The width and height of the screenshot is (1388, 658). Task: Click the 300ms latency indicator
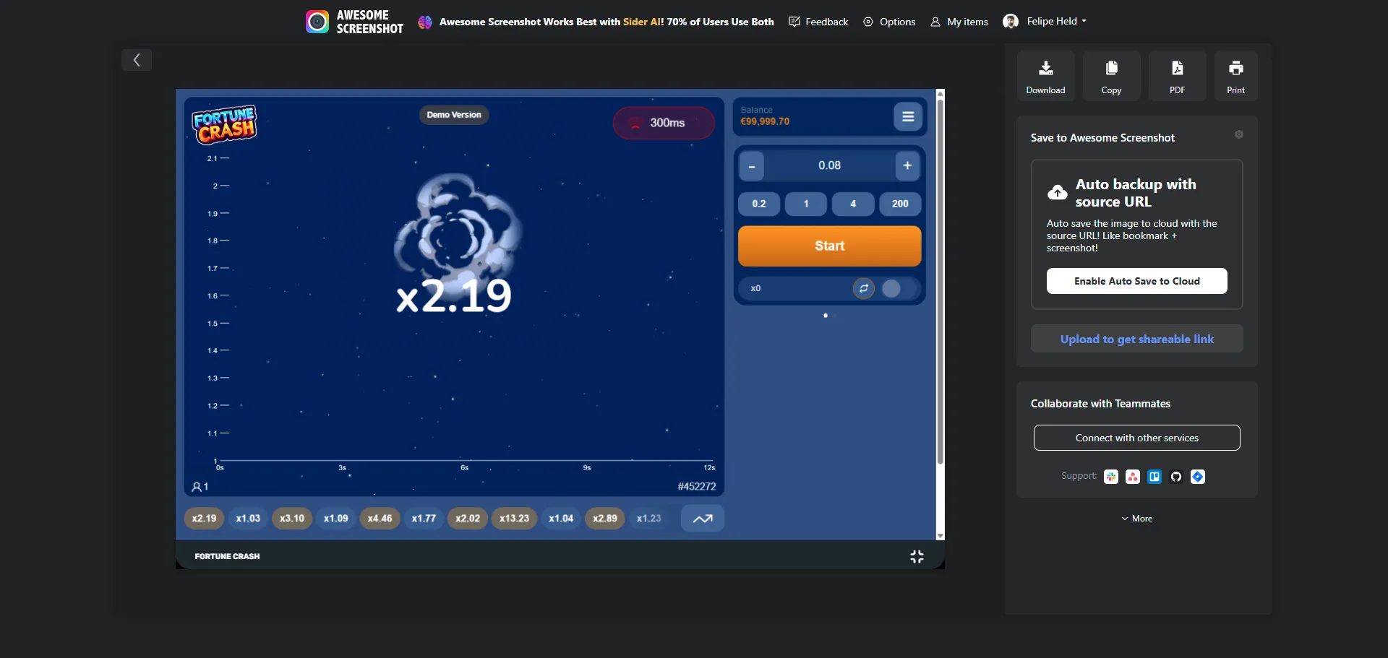(x=664, y=123)
